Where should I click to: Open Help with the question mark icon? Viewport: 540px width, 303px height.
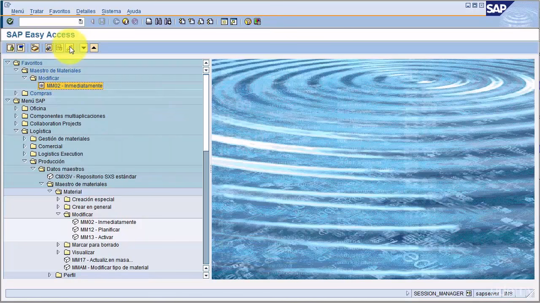click(x=248, y=21)
